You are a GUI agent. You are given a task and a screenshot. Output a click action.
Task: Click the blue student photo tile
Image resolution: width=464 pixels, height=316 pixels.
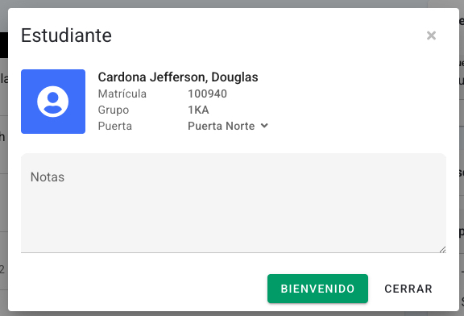53,102
